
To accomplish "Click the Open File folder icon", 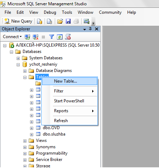I will [x=60, y=21].
